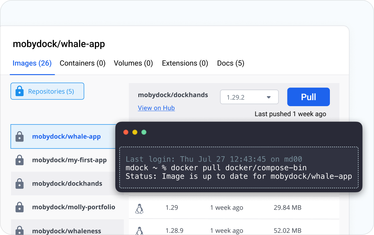Click the Repositories (5) button

(47, 91)
